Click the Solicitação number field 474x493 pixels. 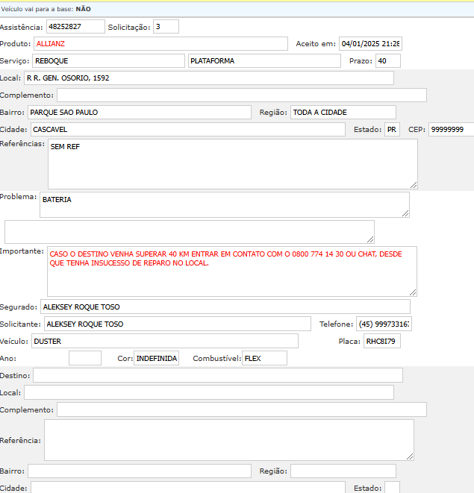(166, 26)
